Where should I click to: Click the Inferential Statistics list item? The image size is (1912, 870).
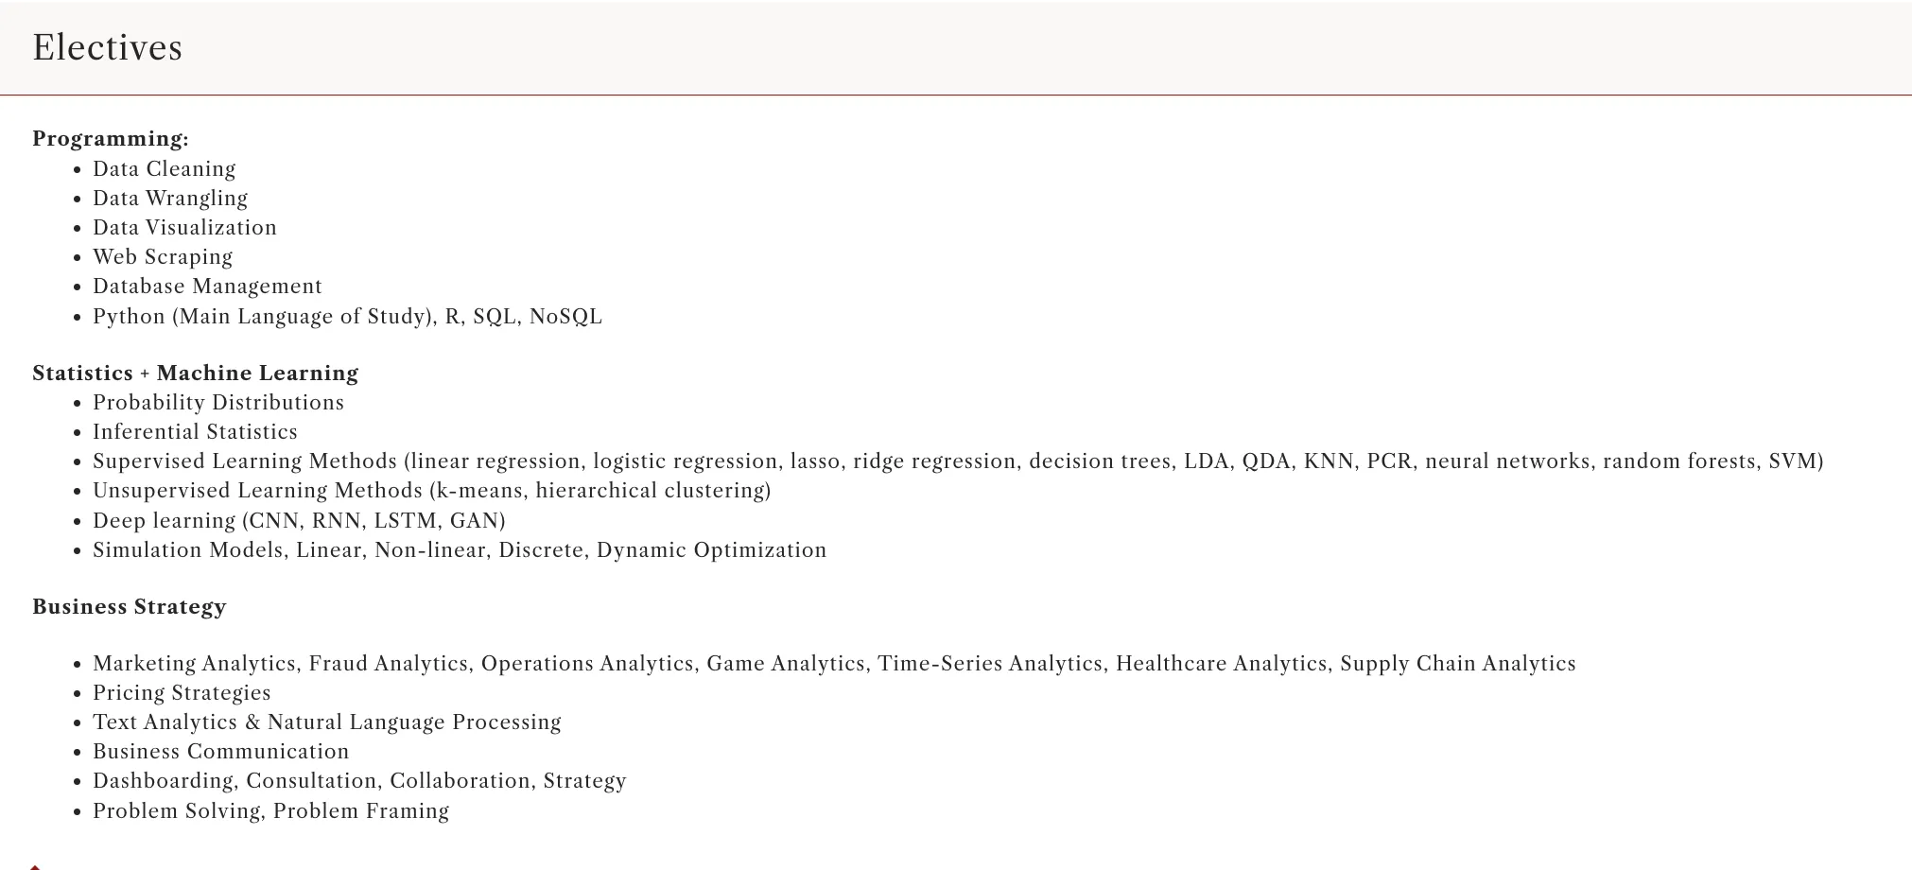coord(195,432)
